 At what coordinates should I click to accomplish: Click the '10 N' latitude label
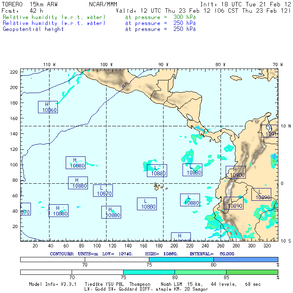[286, 126]
